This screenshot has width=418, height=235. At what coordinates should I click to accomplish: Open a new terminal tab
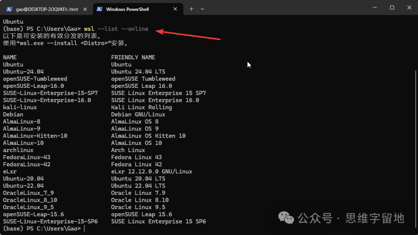pos(191,9)
